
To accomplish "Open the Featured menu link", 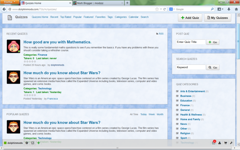I will click(x=88, y=17).
